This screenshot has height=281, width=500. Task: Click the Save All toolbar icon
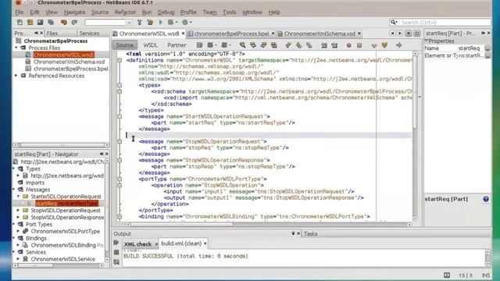(51, 23)
